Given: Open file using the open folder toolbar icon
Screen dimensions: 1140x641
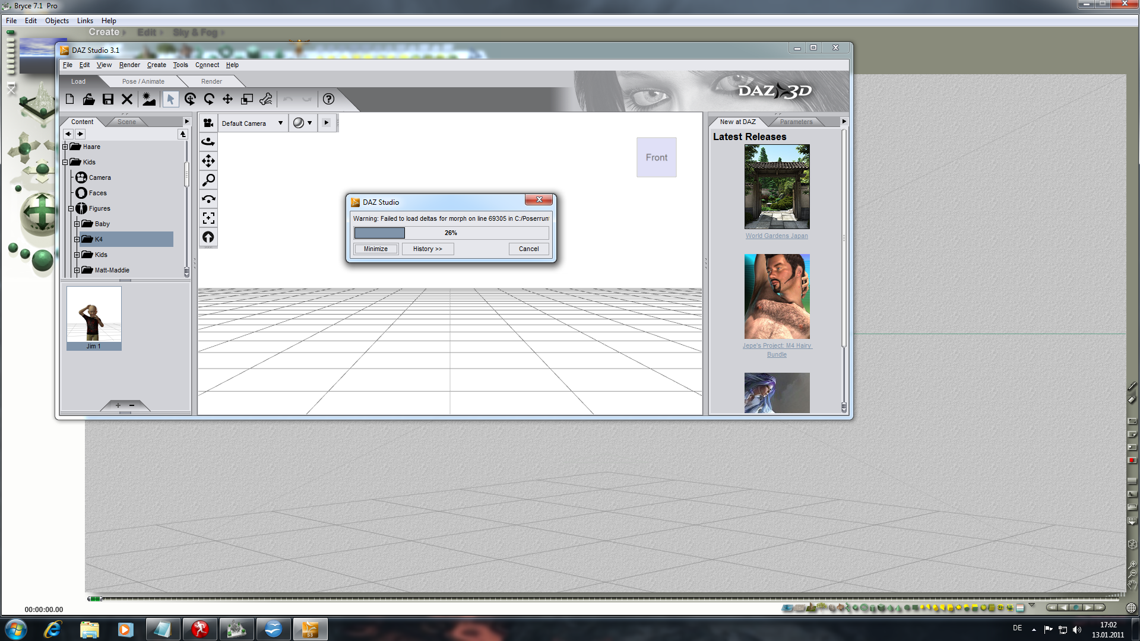Looking at the screenshot, I should pos(88,99).
